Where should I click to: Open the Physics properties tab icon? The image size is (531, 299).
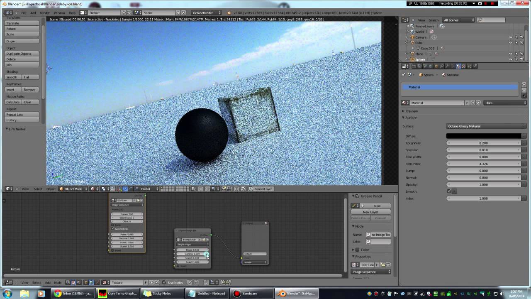475,66
